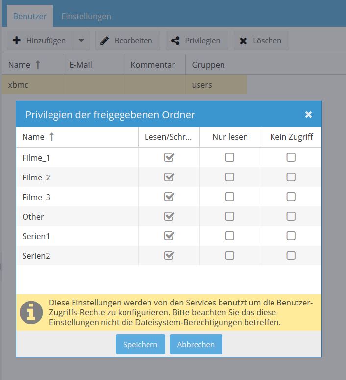This screenshot has height=380, width=346.
Task: Click the share icon on Privilegien
Action: (x=175, y=41)
